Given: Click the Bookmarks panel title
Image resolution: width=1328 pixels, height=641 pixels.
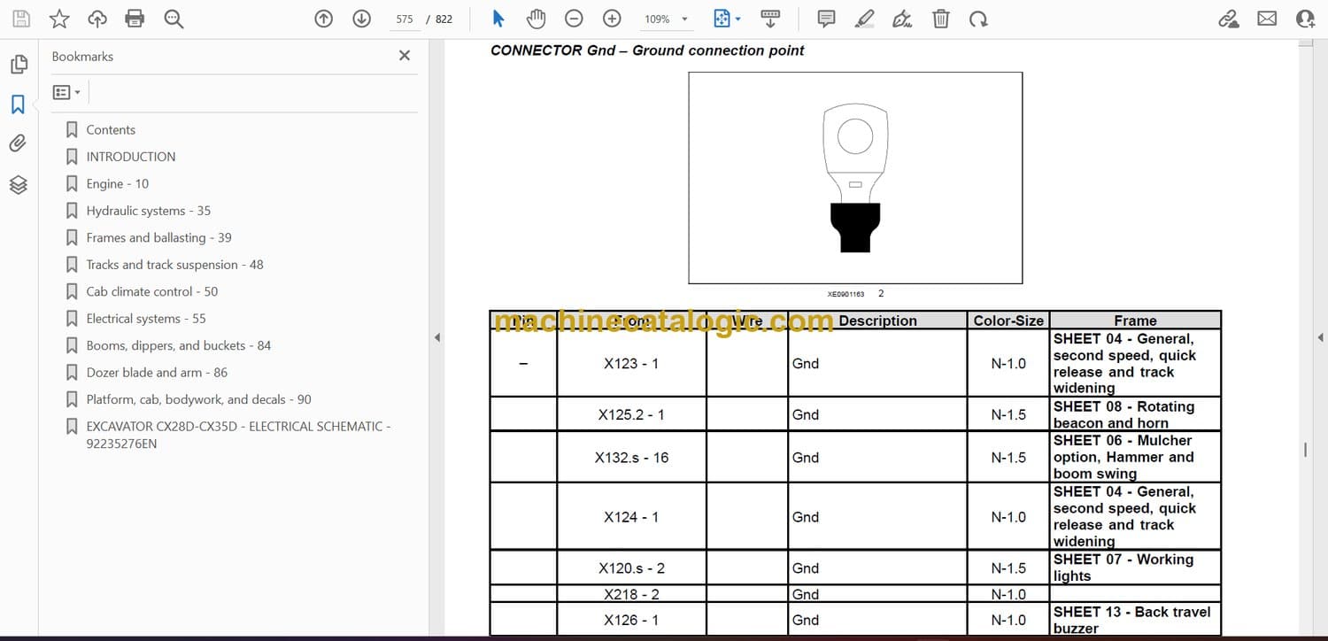Looking at the screenshot, I should (82, 56).
